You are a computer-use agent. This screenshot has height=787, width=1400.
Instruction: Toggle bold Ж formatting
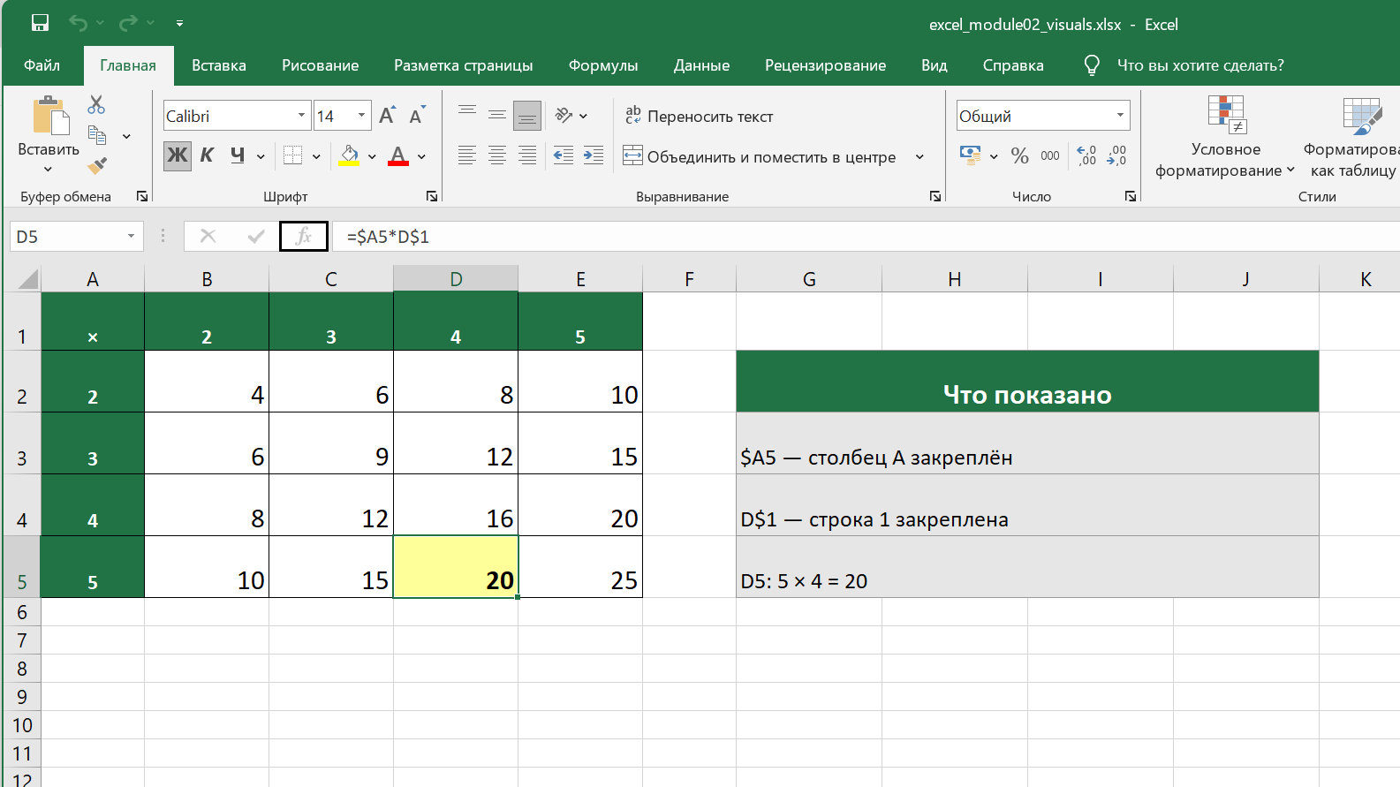pos(178,155)
